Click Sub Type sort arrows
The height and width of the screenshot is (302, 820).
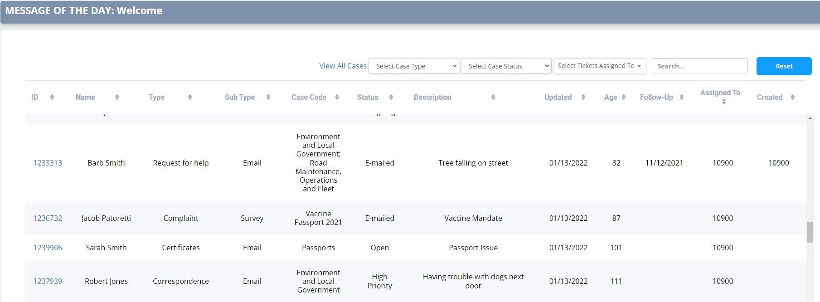tap(268, 97)
